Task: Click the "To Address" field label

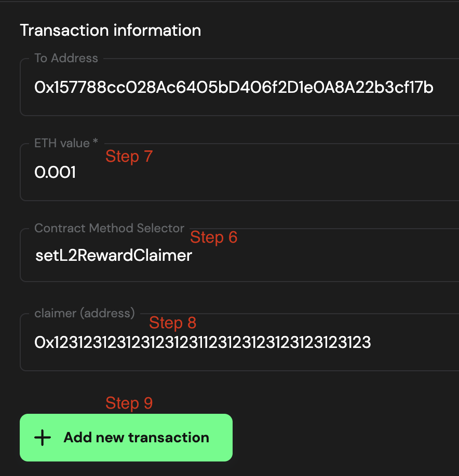Action: tap(66, 58)
